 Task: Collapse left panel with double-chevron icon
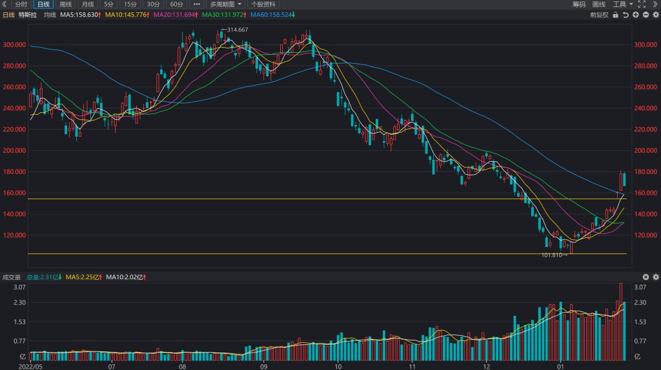[5, 5]
